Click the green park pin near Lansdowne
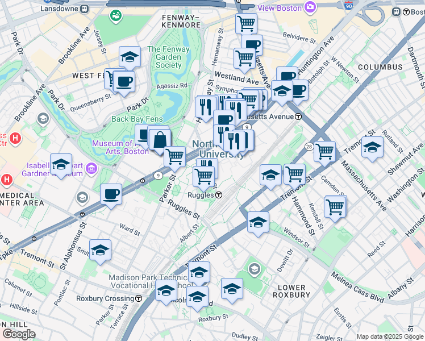Screen dimensions: 425x341 coord(116,16)
